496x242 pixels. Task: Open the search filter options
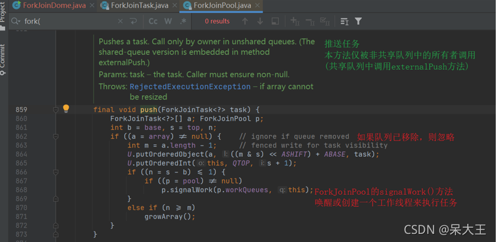click(x=358, y=21)
